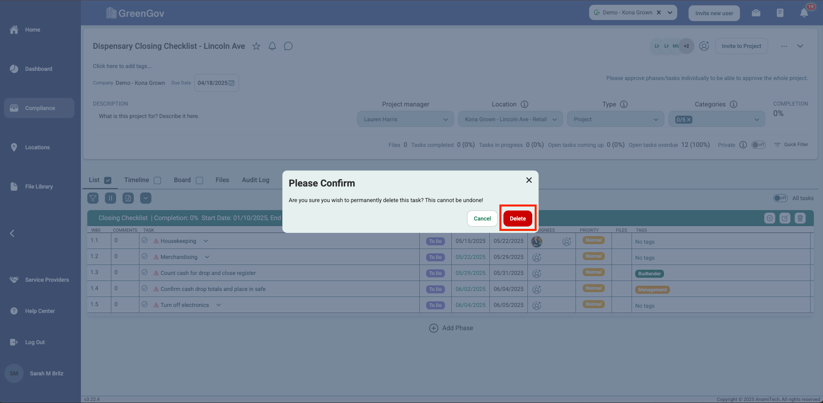This screenshot has width=823, height=403.
Task: Expand the Housekeeping task subtasks
Action: (206, 241)
